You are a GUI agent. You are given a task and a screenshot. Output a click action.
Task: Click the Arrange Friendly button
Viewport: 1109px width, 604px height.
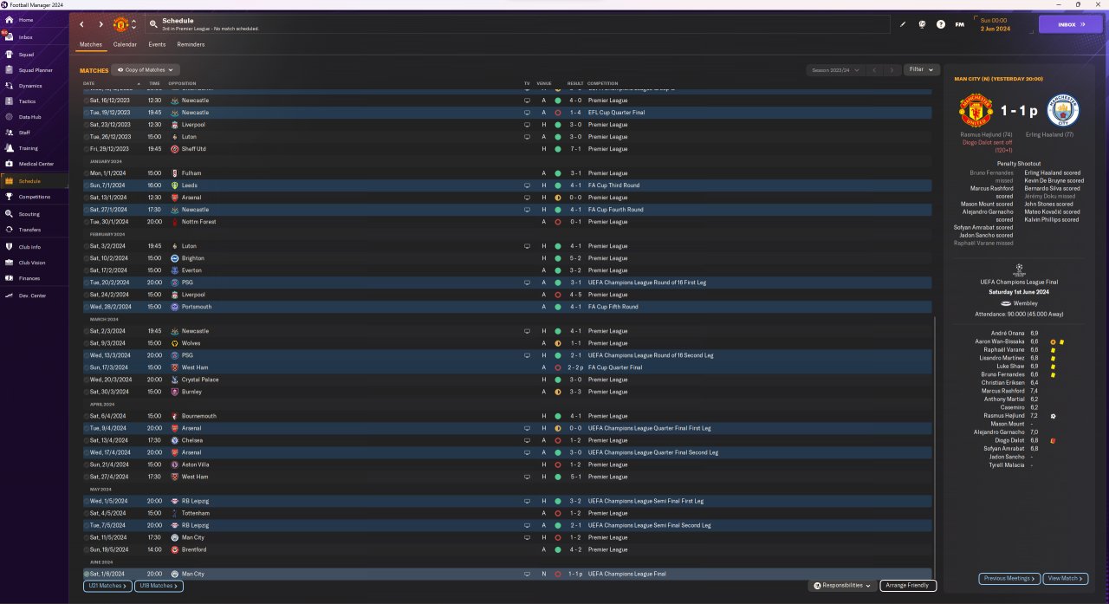coord(908,586)
